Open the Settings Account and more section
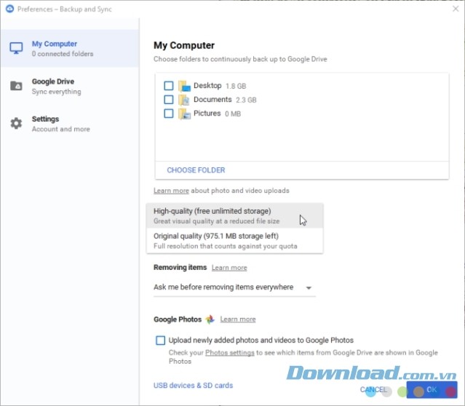This screenshot has width=465, height=406. [x=70, y=124]
